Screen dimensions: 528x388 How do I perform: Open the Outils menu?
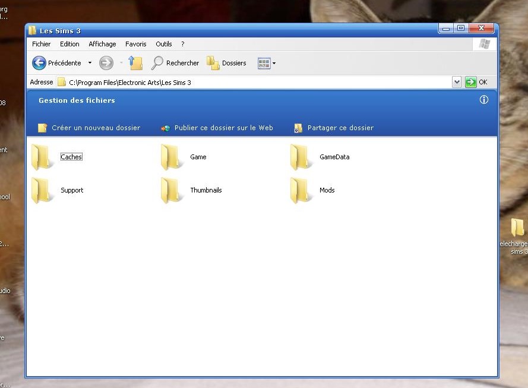pyautogui.click(x=164, y=44)
